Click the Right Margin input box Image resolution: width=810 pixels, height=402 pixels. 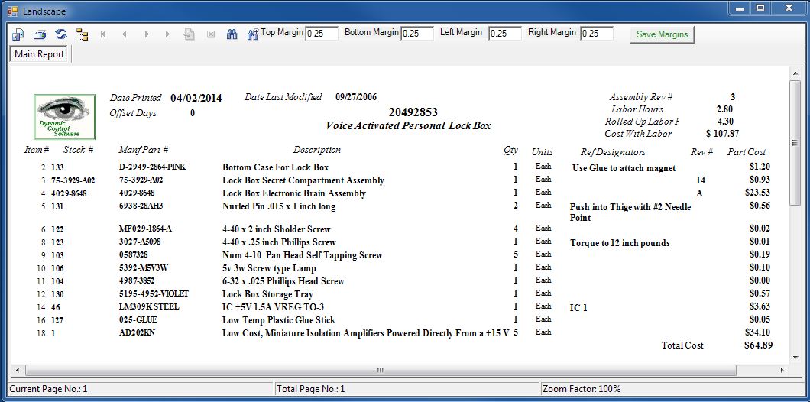[596, 34]
